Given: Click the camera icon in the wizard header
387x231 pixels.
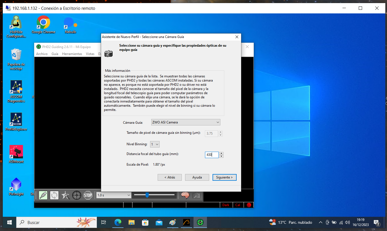Looking at the screenshot, I should click(108, 54).
